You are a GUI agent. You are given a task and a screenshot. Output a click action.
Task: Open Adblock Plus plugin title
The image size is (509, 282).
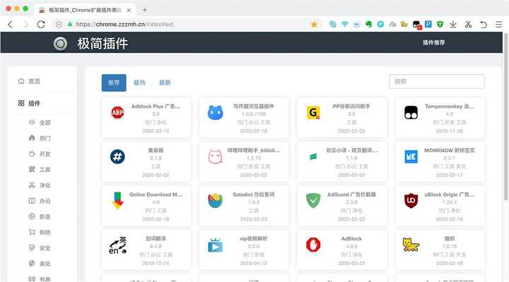click(156, 106)
